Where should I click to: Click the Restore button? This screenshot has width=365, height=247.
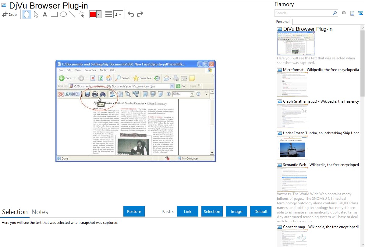134,211
